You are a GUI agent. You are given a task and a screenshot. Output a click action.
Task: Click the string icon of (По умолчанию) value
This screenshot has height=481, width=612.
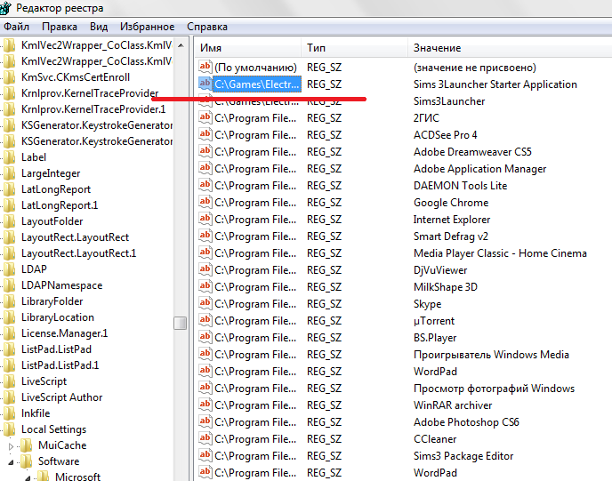pos(205,67)
